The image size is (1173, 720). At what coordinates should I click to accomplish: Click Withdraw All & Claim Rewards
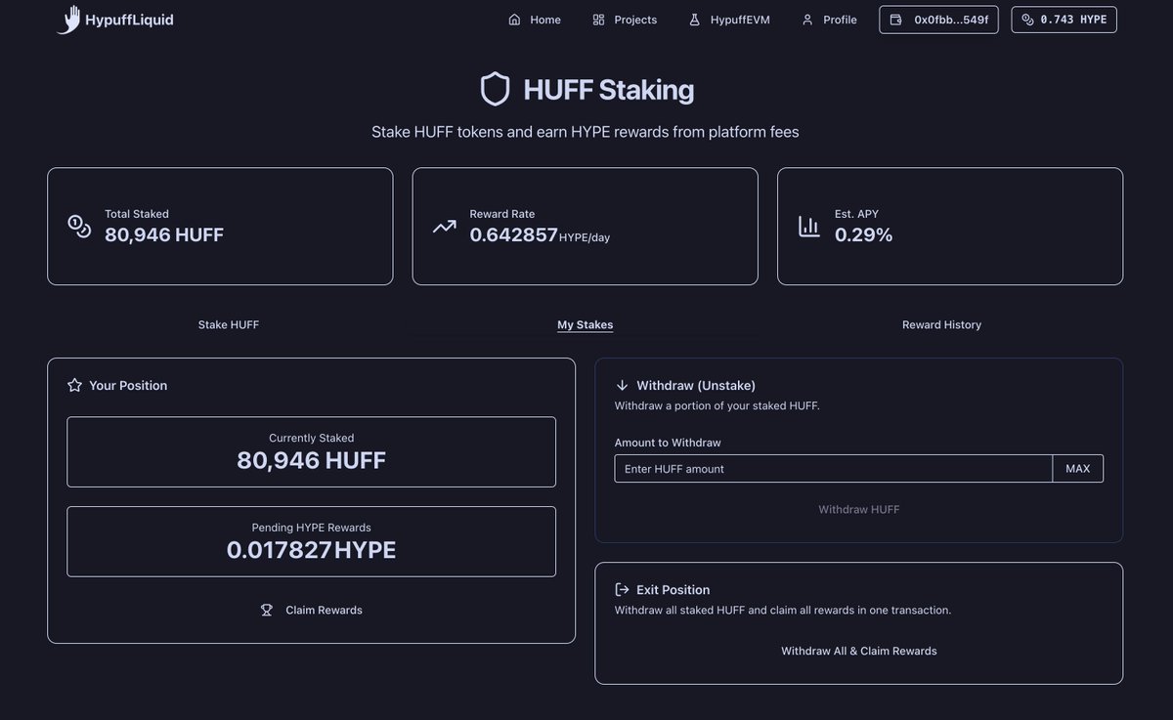858,651
